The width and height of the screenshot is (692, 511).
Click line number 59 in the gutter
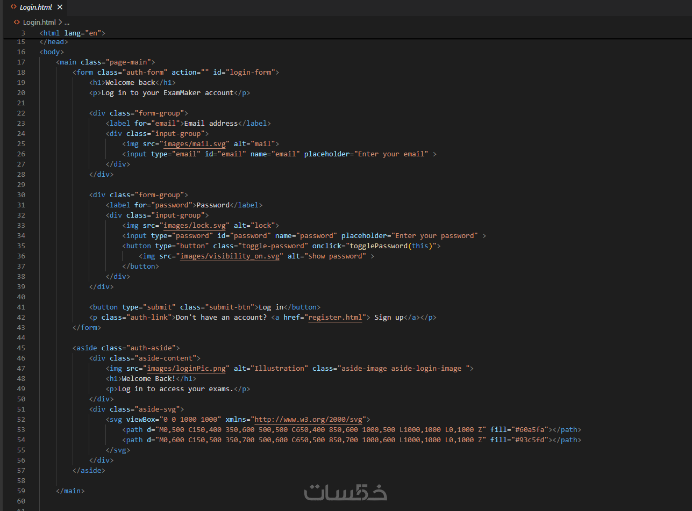tap(21, 491)
